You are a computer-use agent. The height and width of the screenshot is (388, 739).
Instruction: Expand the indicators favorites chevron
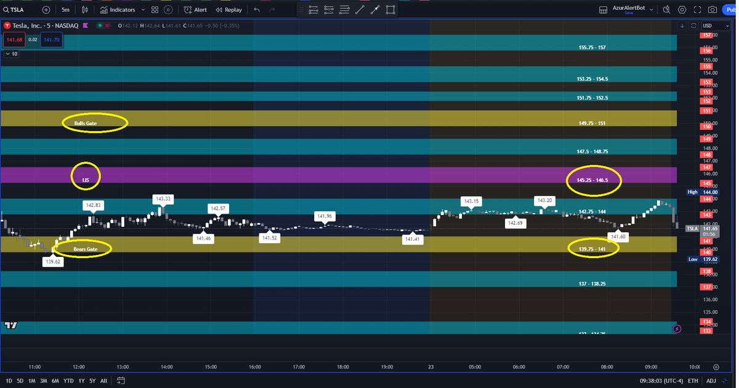(143, 10)
